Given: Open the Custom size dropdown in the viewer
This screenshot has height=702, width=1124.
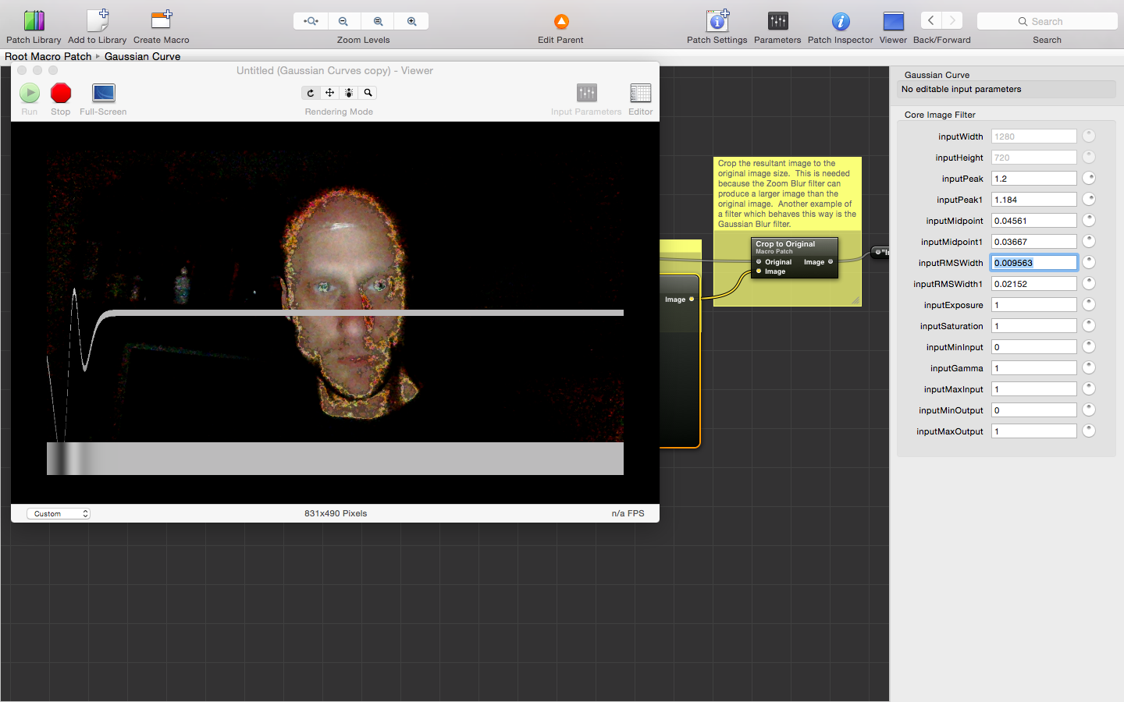Looking at the screenshot, I should pyautogui.click(x=59, y=513).
